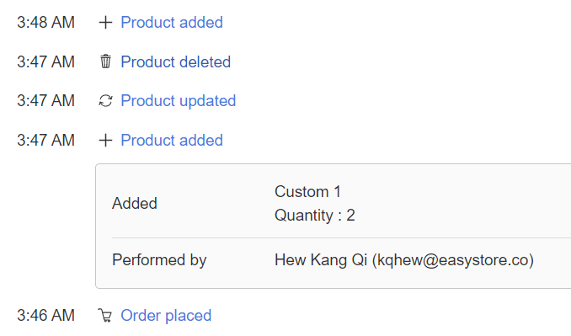Image resolution: width=571 pixels, height=336 pixels.
Task: Click the refresh icon for Product updated
Action: (x=105, y=101)
